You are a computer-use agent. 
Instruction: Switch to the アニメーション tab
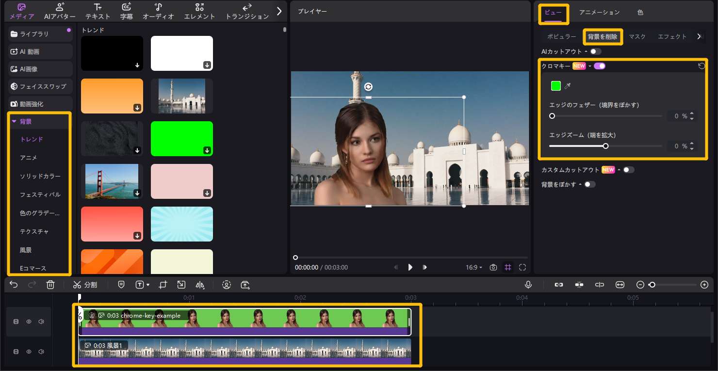(599, 12)
